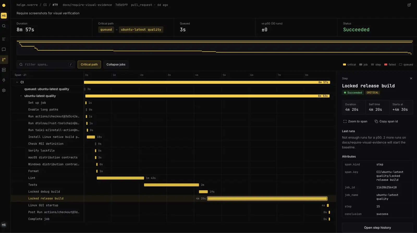Collapse the CI root span
The image size is (417, 233).
click(17, 82)
